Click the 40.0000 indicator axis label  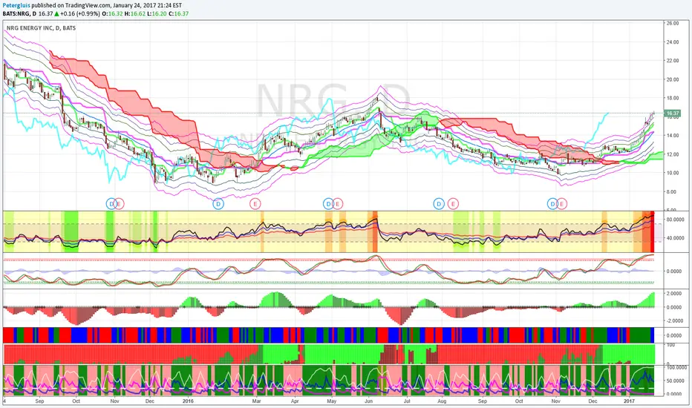click(x=674, y=238)
